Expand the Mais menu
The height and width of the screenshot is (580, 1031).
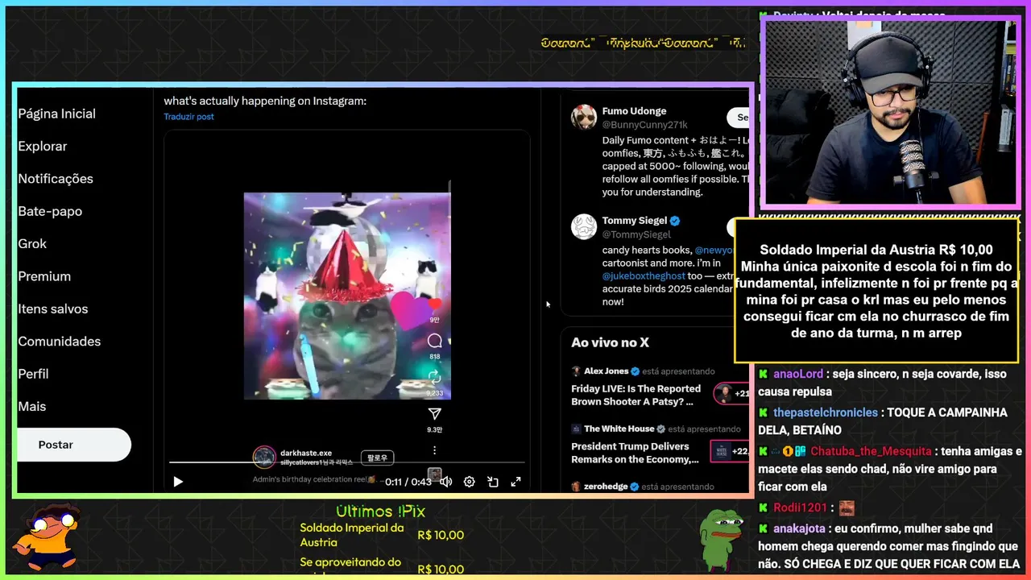(x=32, y=407)
